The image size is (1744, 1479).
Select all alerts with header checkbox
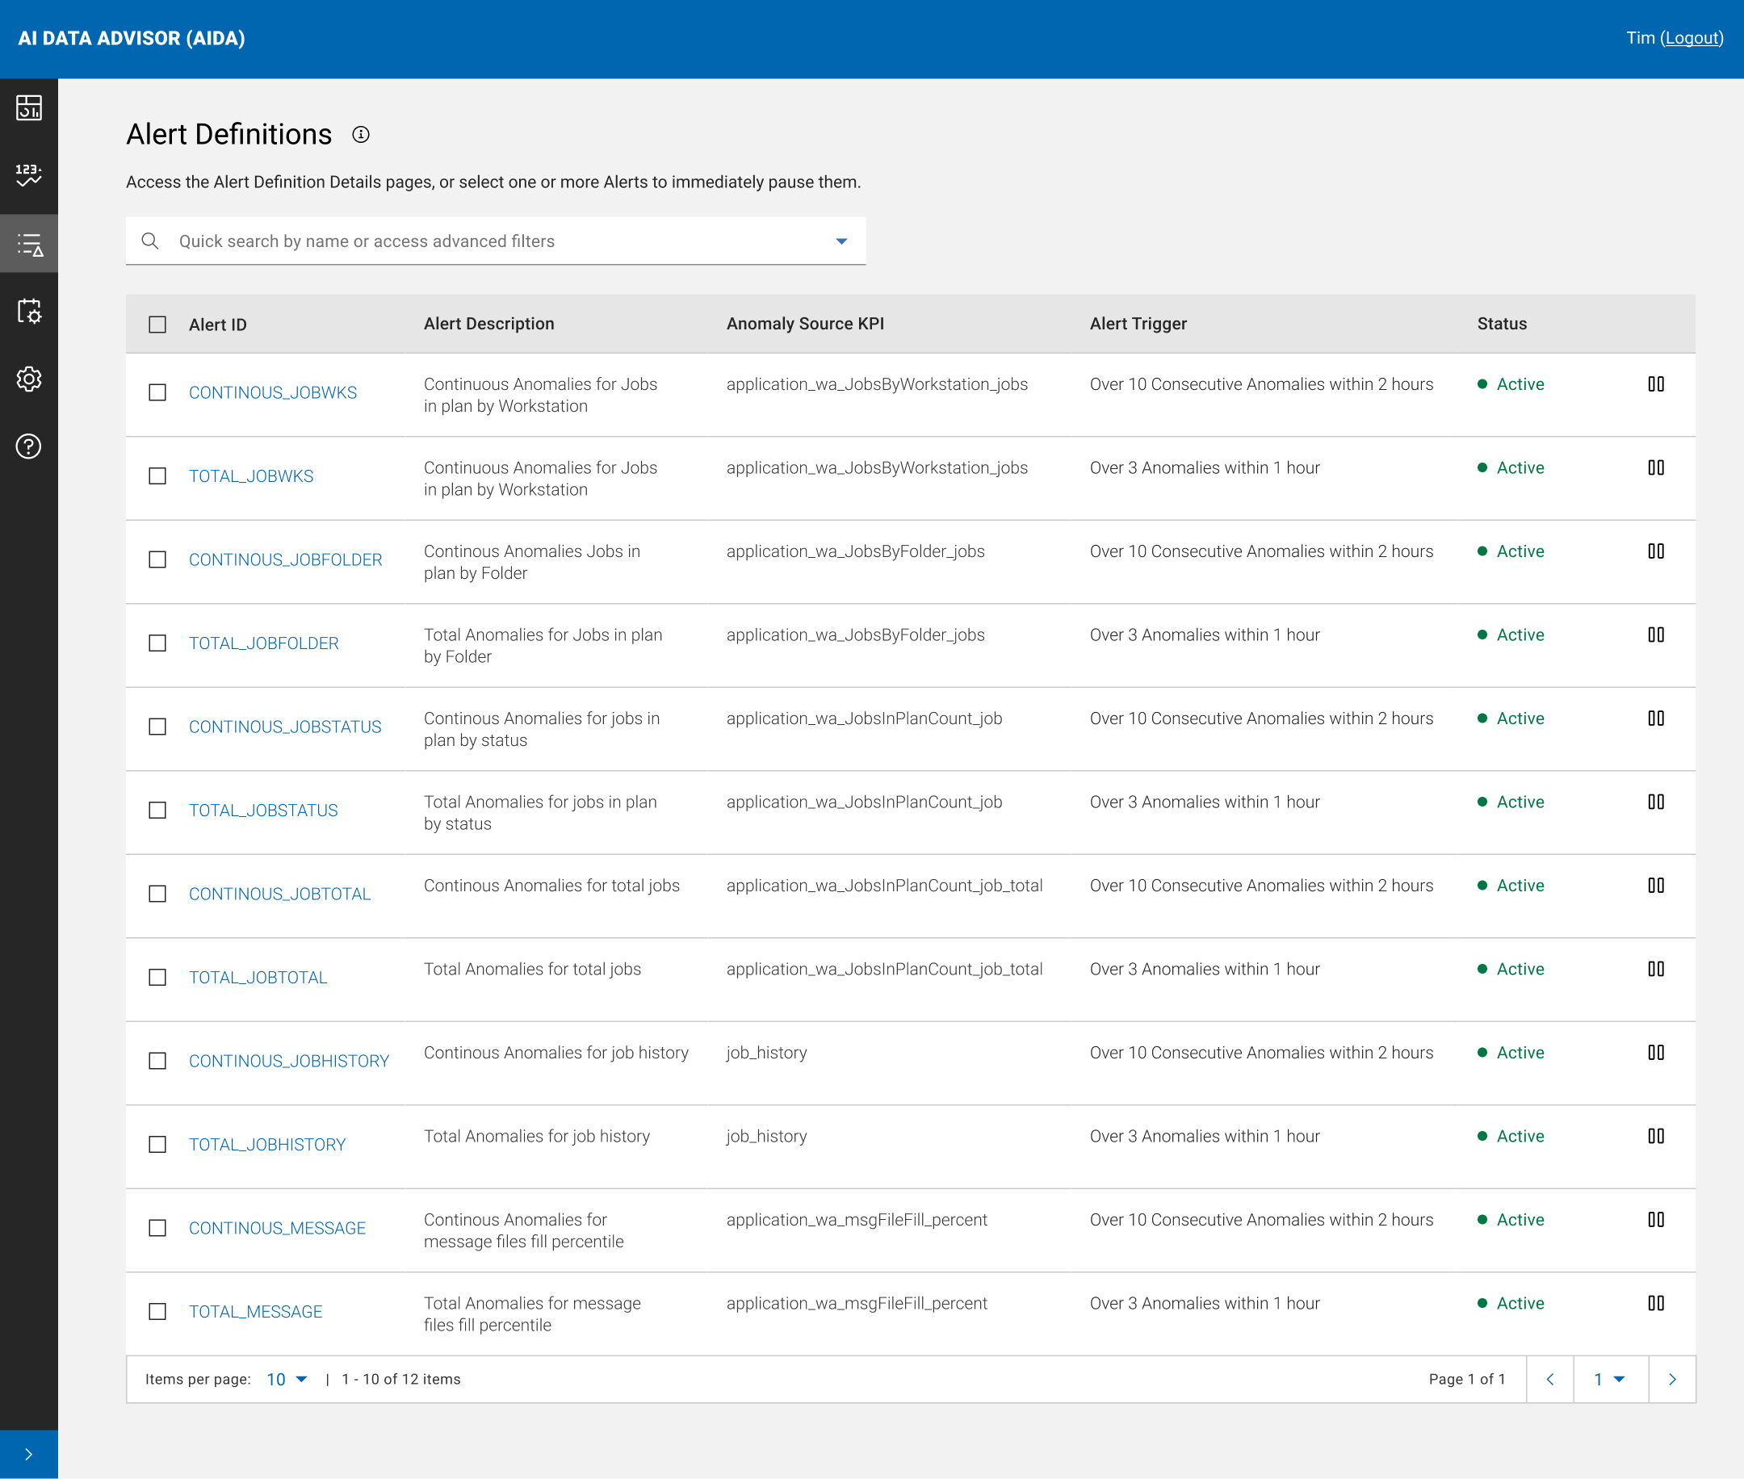point(157,325)
